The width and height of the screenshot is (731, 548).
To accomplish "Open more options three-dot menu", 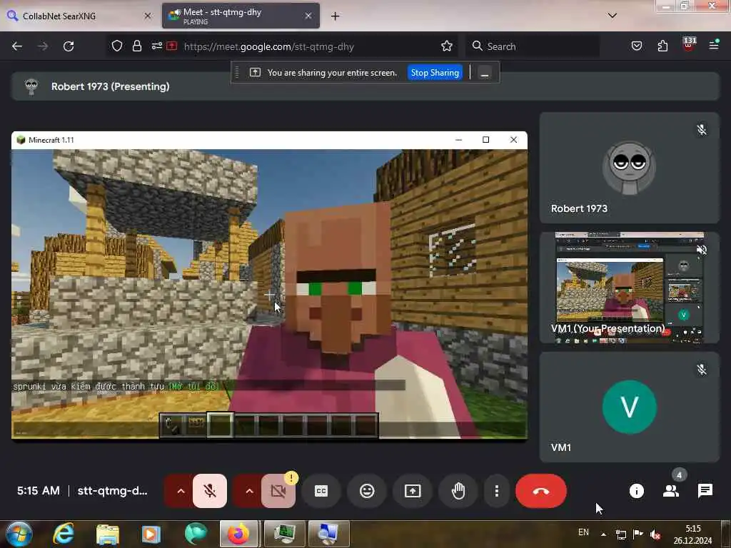I will 497,491.
